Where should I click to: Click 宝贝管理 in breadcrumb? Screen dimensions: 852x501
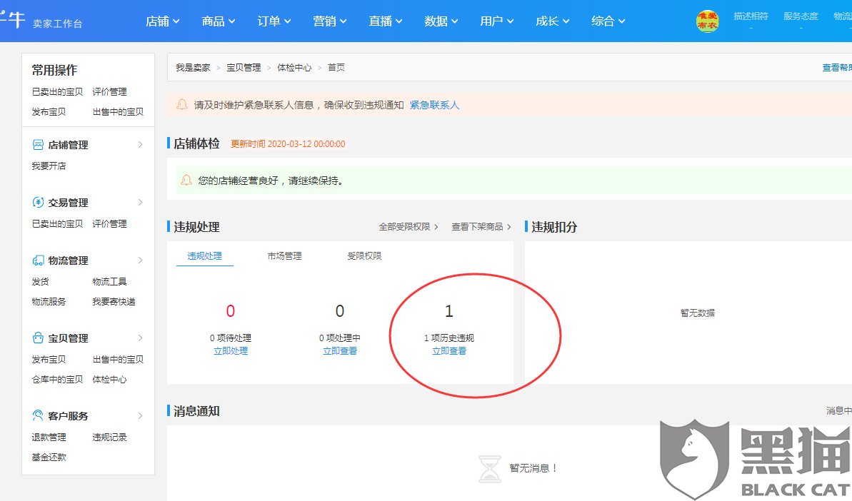click(x=244, y=67)
